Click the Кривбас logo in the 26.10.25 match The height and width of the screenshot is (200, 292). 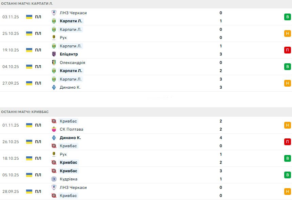coord(54,146)
